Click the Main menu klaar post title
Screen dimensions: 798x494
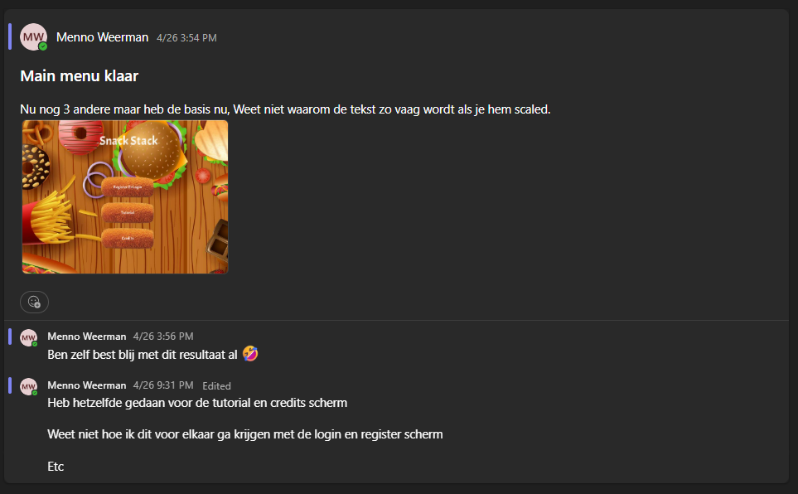[x=80, y=76]
